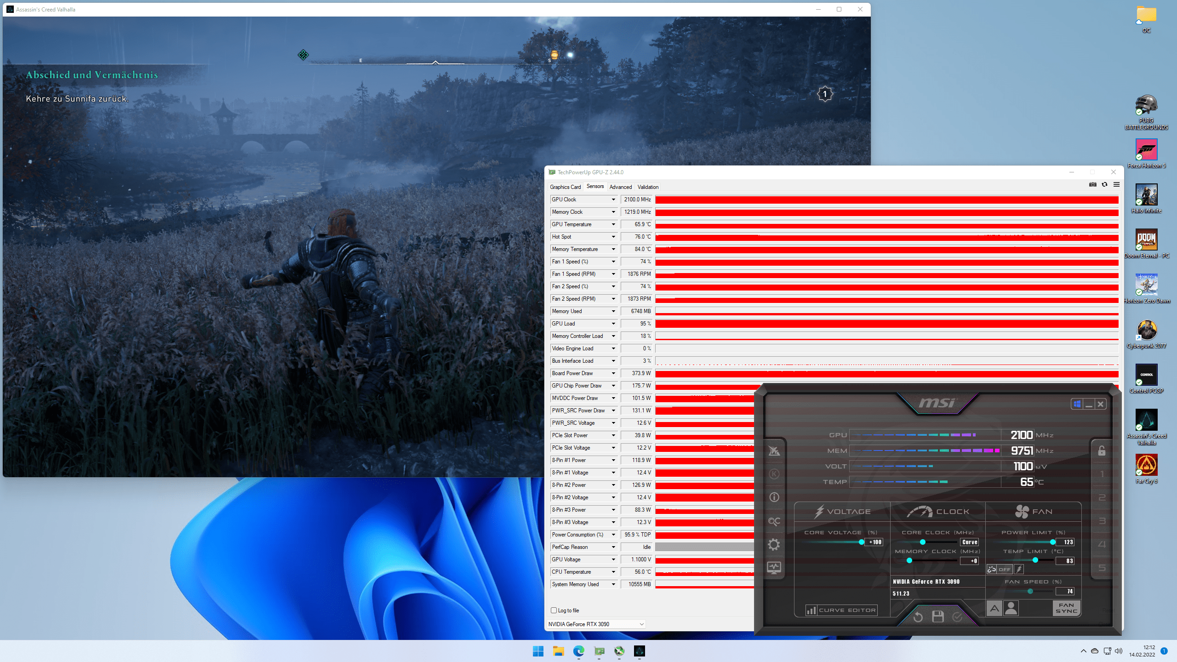The image size is (1177, 662).
Task: Click the Core Clock Curve button
Action: pyautogui.click(x=970, y=542)
